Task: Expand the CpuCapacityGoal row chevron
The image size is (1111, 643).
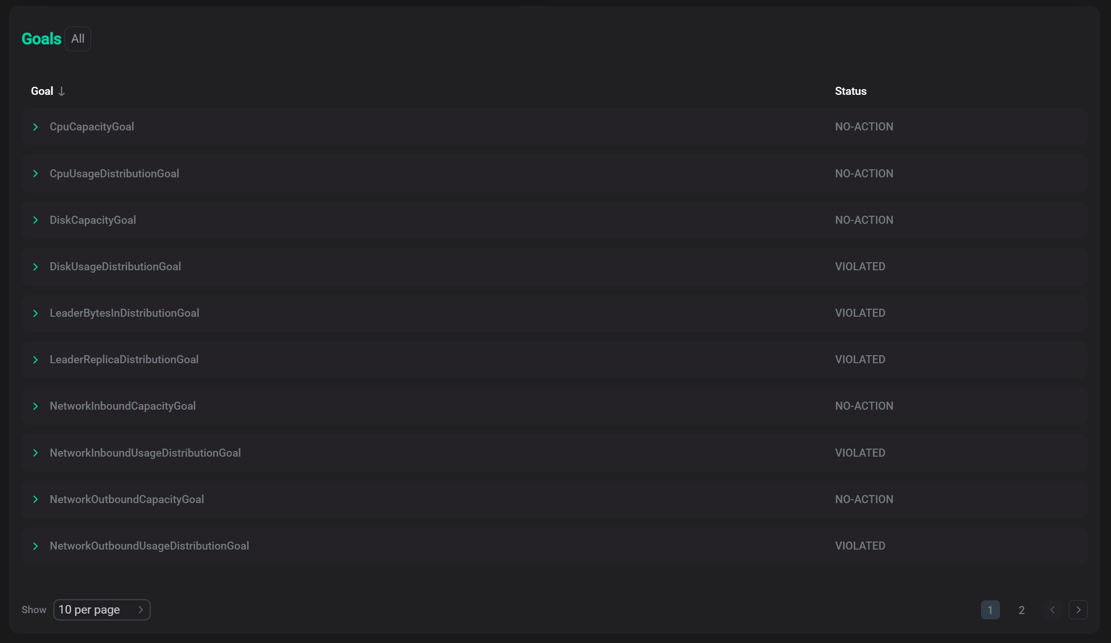Action: 36,127
